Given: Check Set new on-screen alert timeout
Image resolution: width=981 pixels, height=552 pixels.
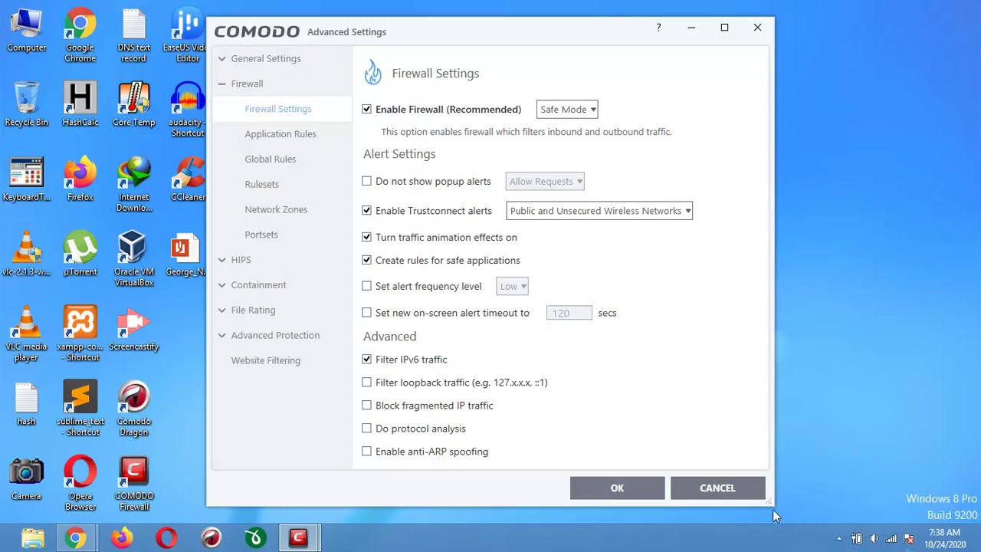Looking at the screenshot, I should coord(366,313).
